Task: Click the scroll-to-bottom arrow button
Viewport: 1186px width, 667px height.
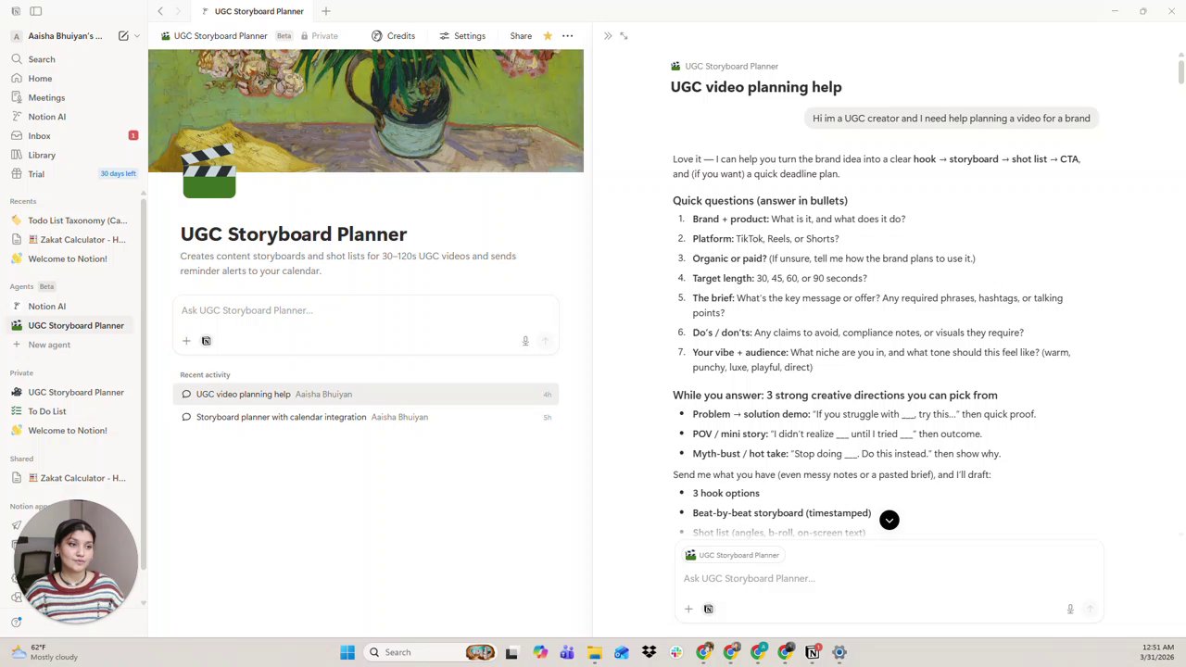Action: pos(889,520)
